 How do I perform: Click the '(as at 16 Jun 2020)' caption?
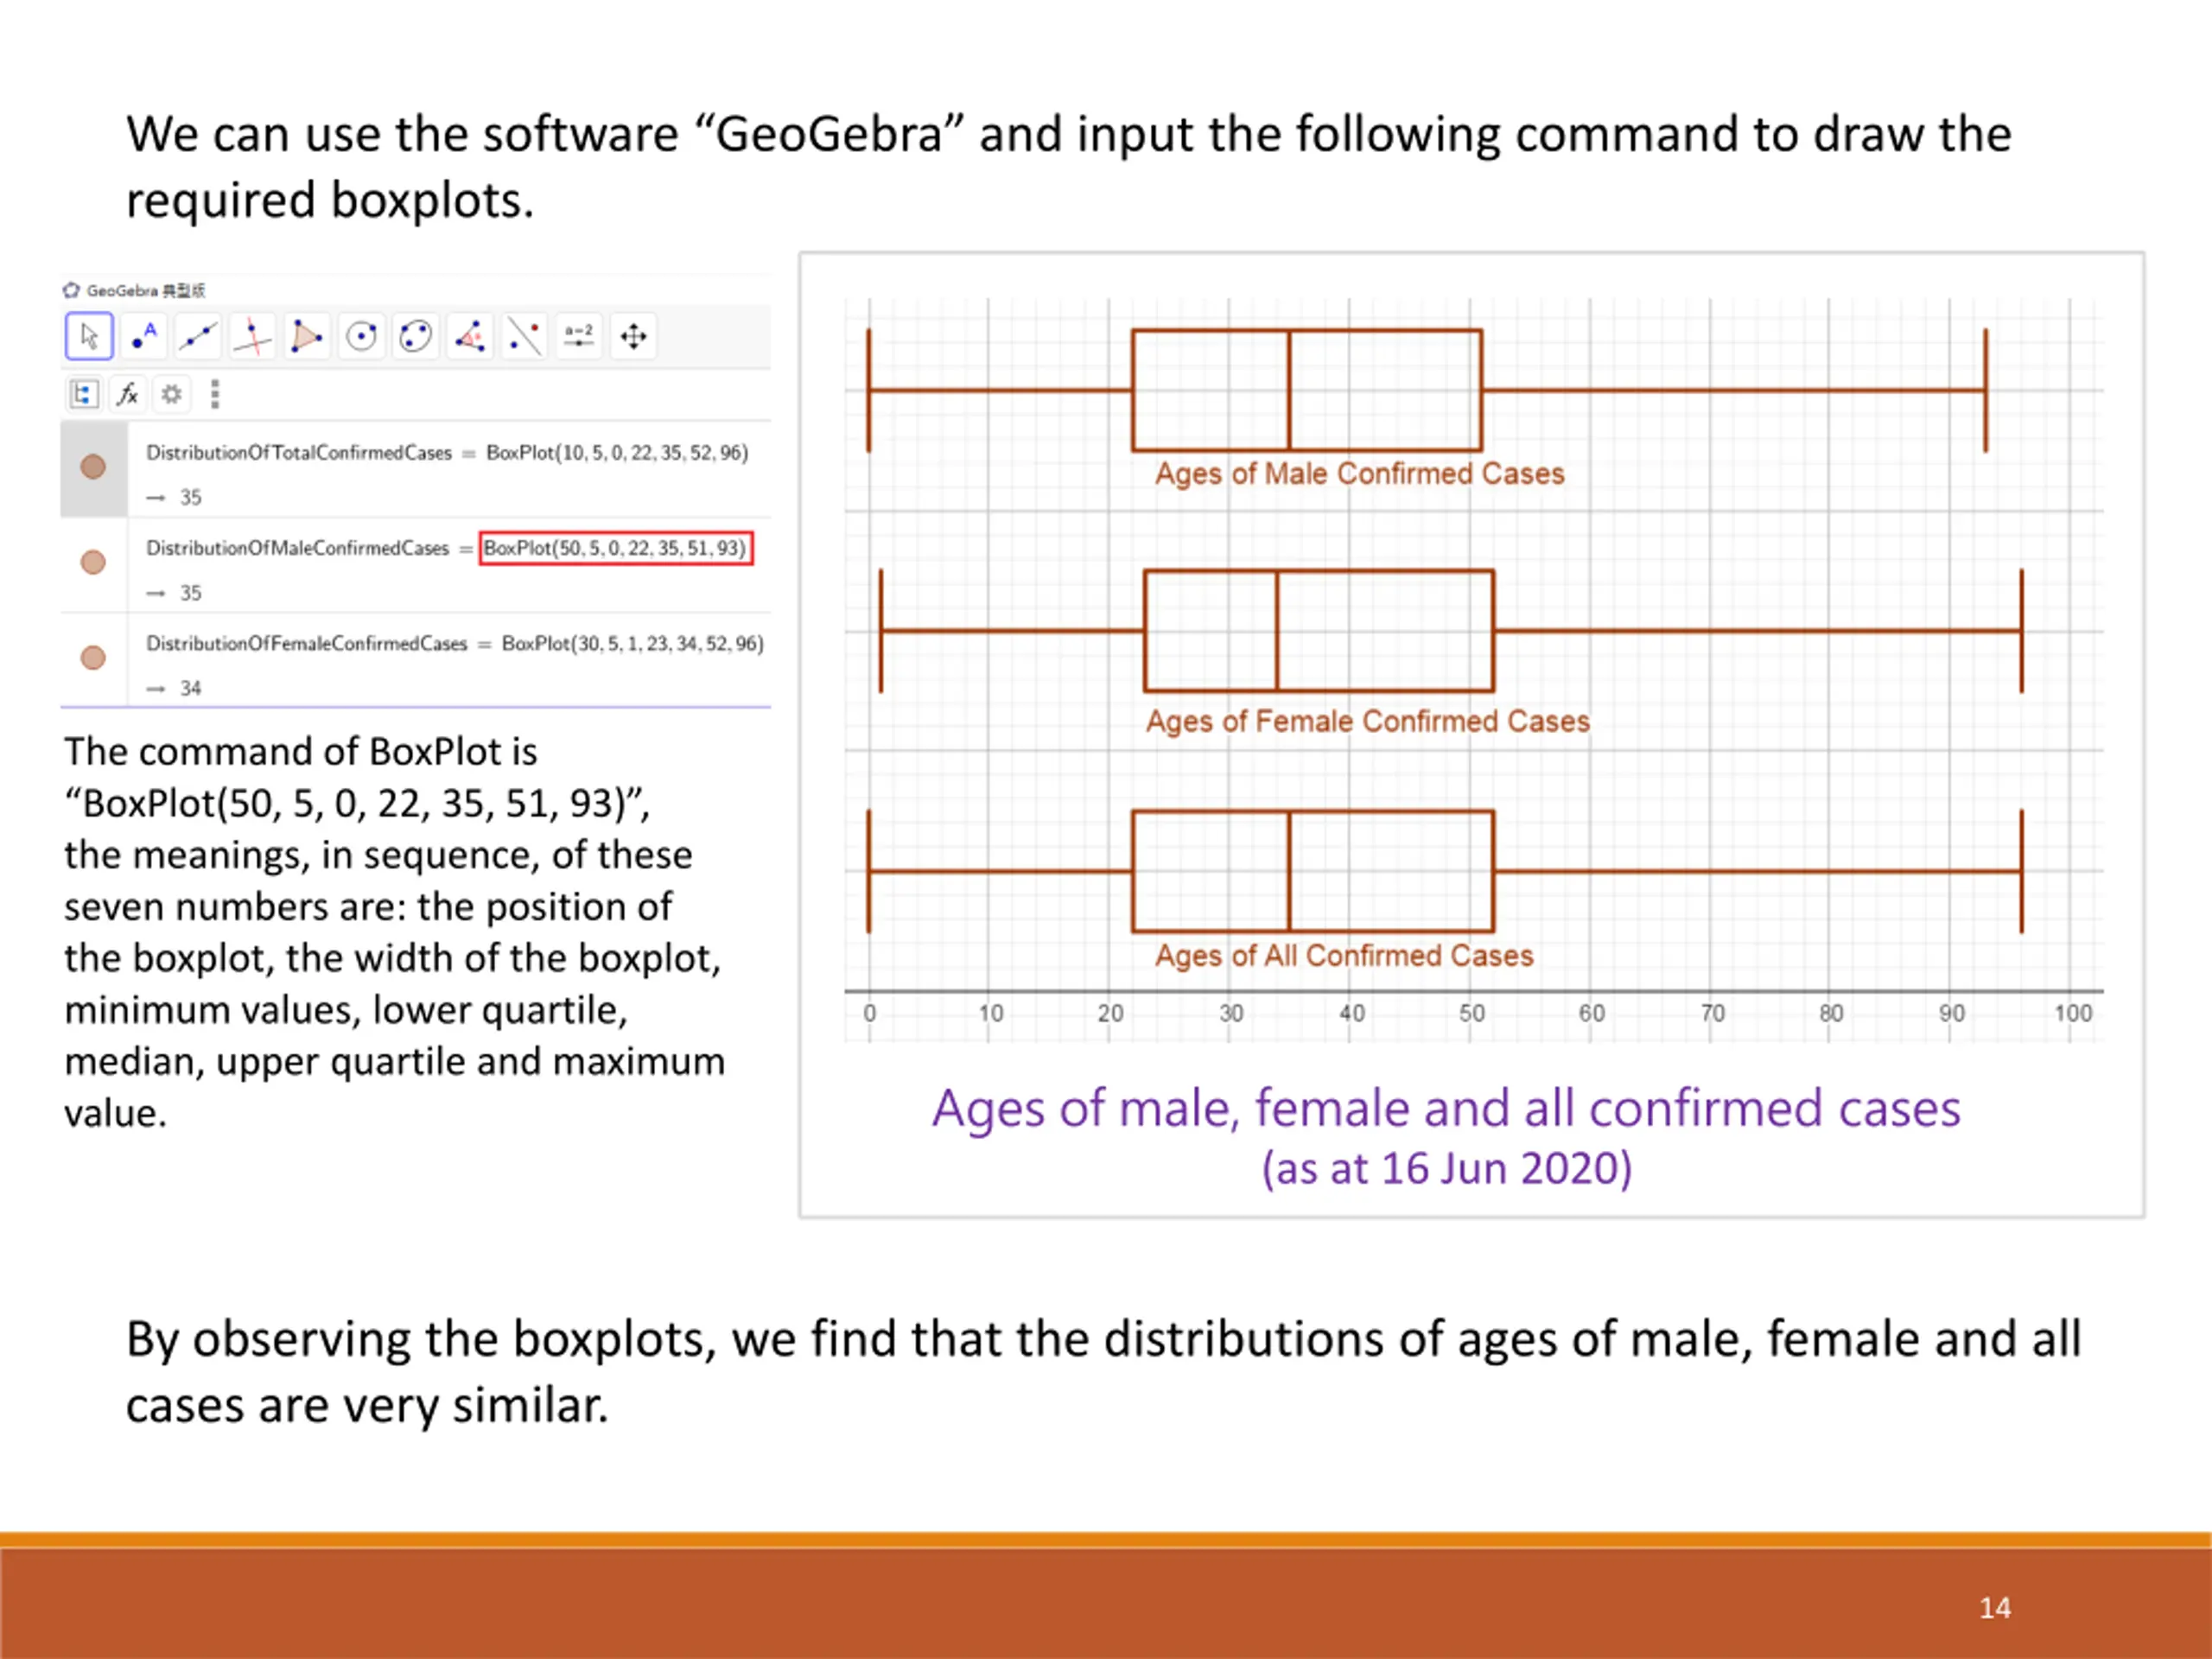[1447, 1168]
